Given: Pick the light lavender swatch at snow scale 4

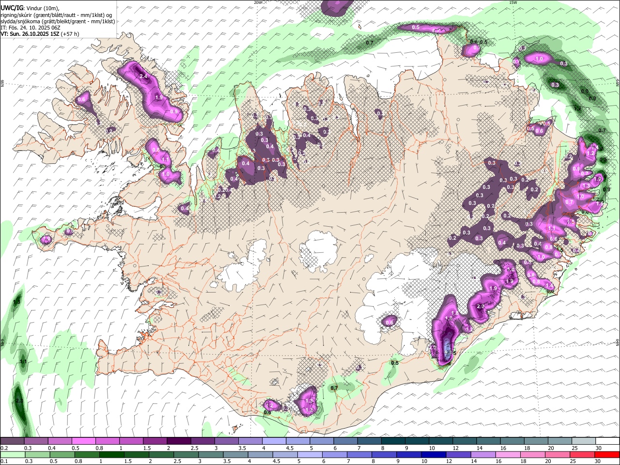Looking at the screenshot, I should [273, 441].
